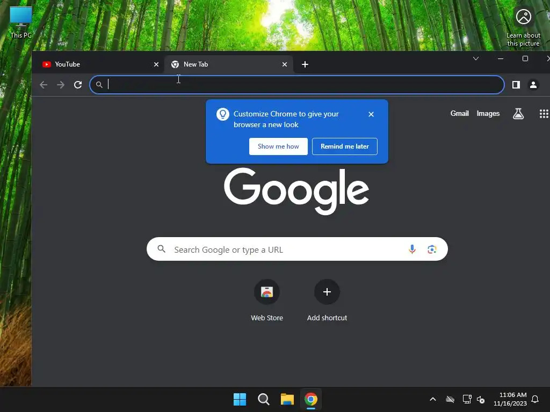This screenshot has height=412, width=550.
Task: Click the Google logo
Action: click(296, 191)
